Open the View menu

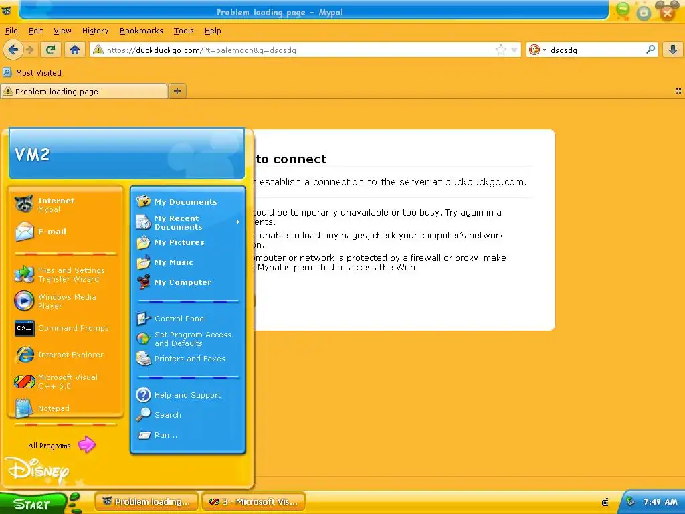point(62,31)
